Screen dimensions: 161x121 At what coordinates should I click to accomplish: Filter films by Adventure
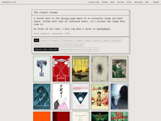(68, 40)
